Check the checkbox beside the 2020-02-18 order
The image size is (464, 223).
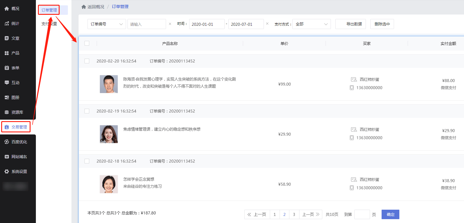pos(87,161)
